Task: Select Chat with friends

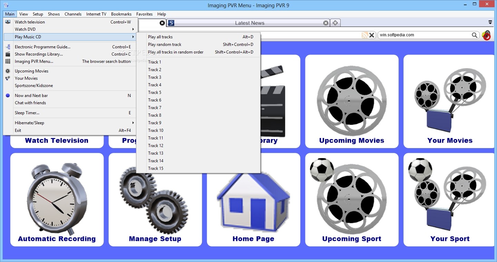Action: (x=70, y=103)
